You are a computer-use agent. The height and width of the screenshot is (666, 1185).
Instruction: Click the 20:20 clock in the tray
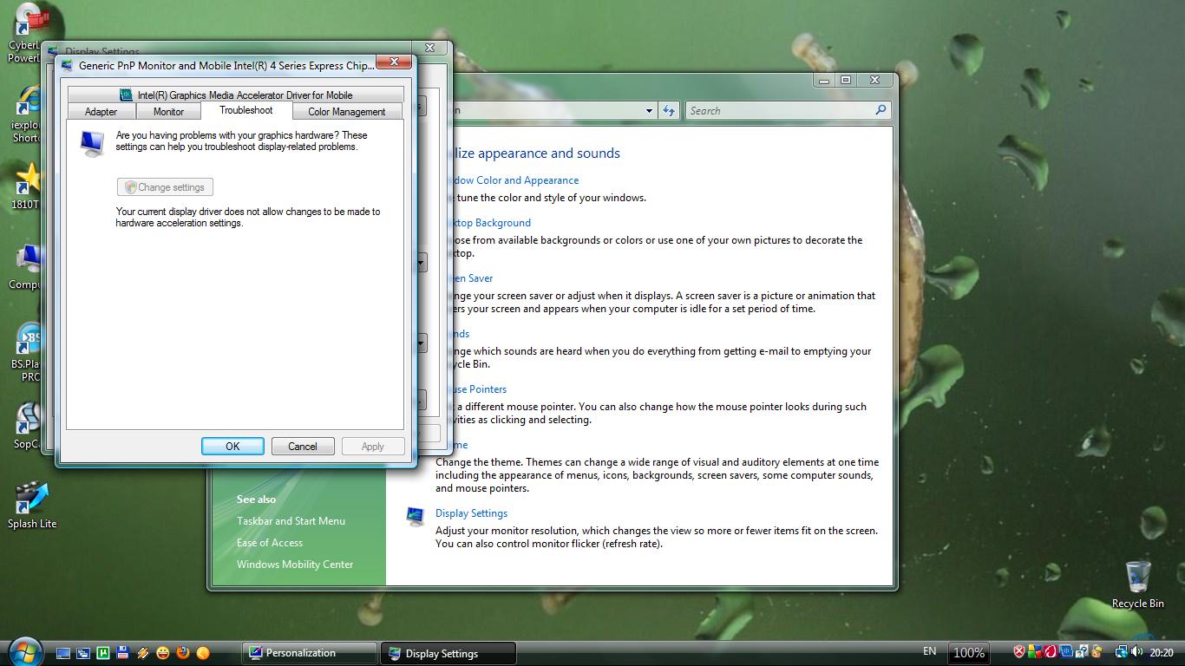[1162, 652]
